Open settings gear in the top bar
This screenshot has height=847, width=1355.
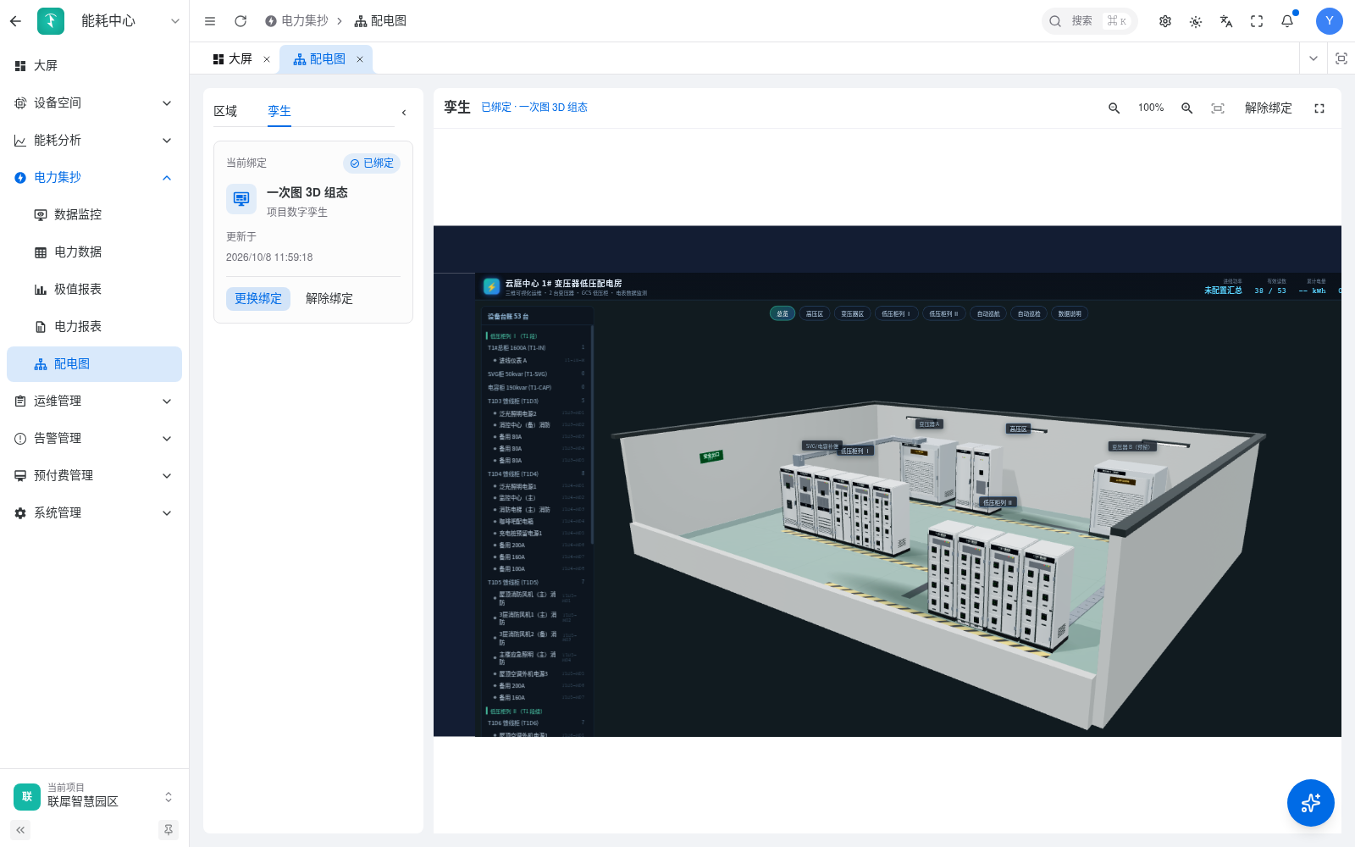pyautogui.click(x=1165, y=21)
